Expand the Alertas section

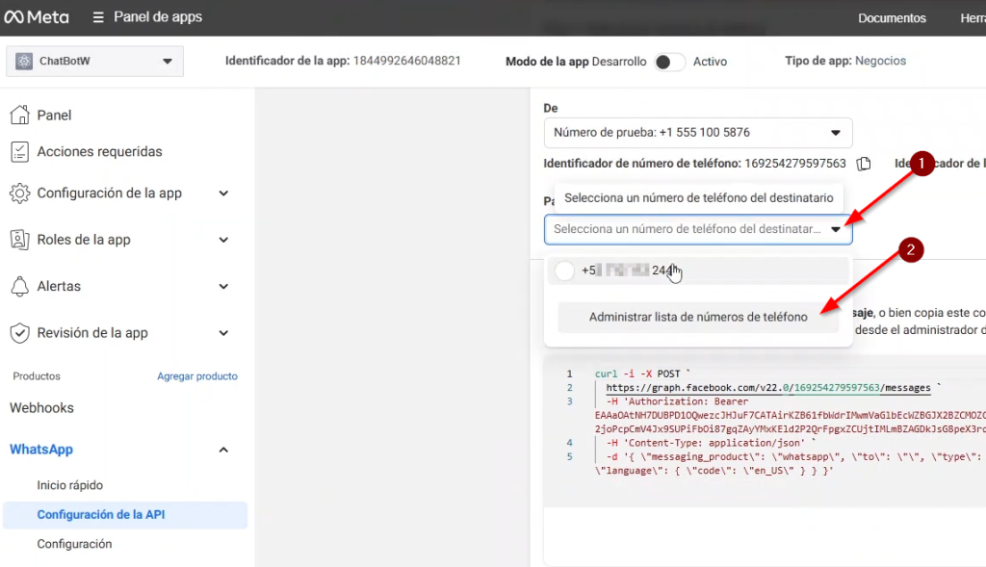click(x=223, y=286)
